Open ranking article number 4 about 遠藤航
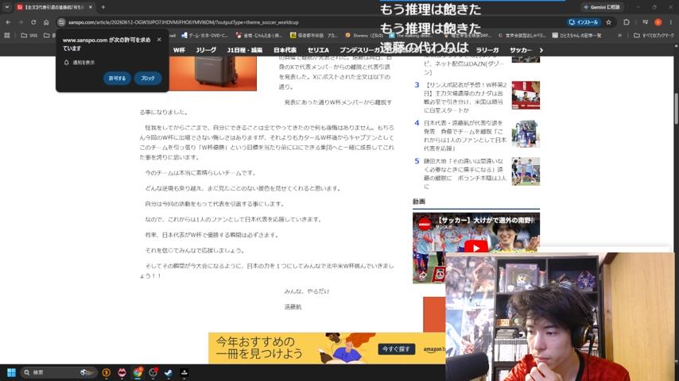The height and width of the screenshot is (381, 679). [x=464, y=136]
